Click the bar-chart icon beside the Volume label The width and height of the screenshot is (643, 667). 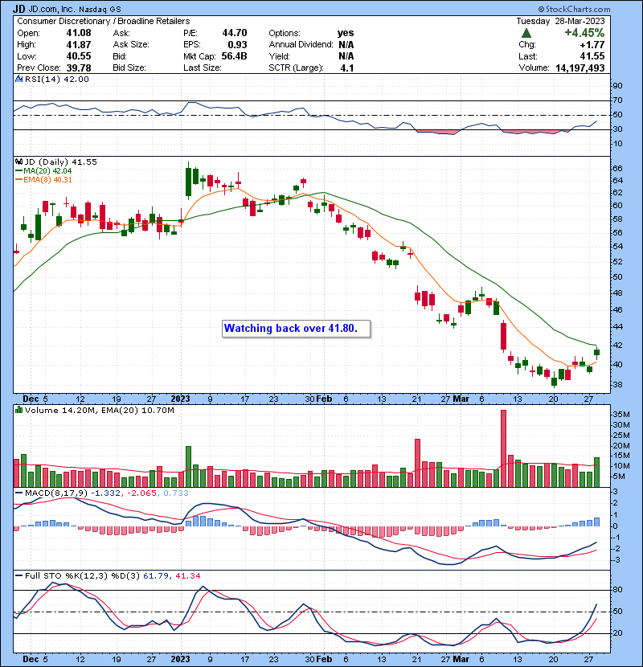tap(18, 410)
